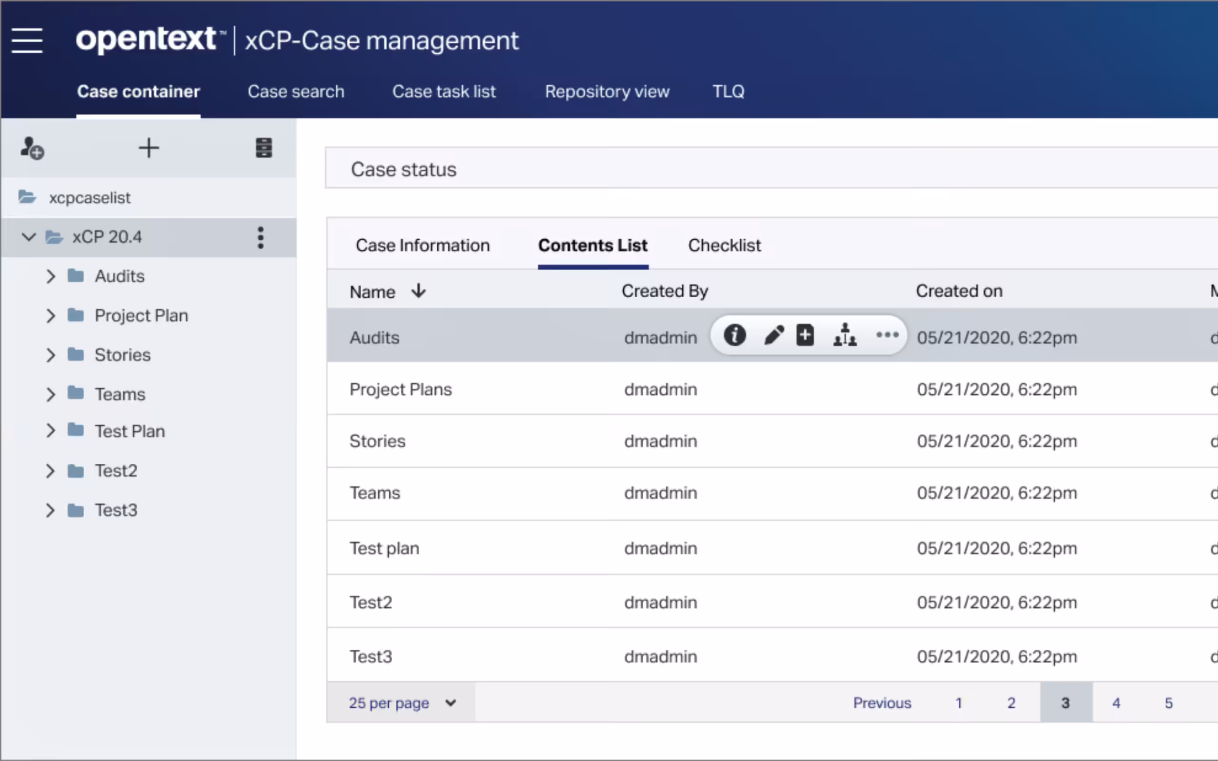Go to page 4
This screenshot has width=1218, height=761.
point(1116,702)
